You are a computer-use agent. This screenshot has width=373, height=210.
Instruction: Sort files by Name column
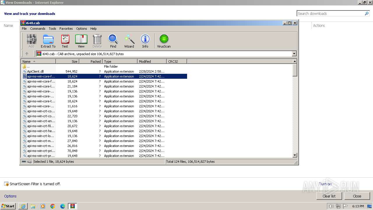click(x=38, y=62)
